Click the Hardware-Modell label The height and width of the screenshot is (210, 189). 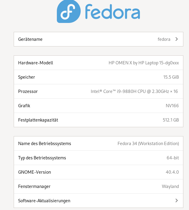pyautogui.click(x=36, y=63)
